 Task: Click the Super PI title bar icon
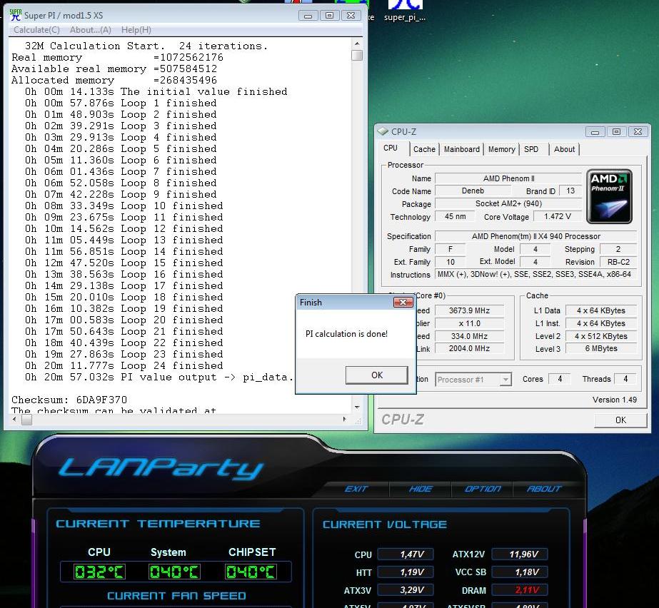click(15, 15)
